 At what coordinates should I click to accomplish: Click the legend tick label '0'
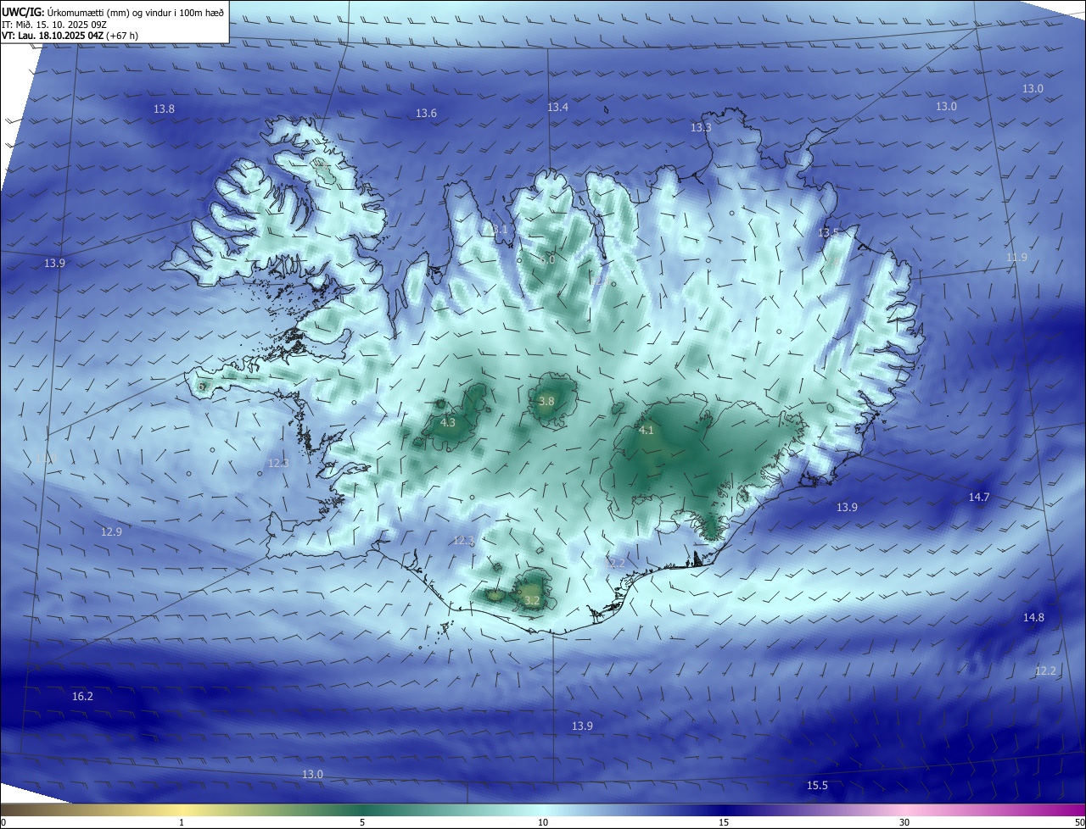3,822
